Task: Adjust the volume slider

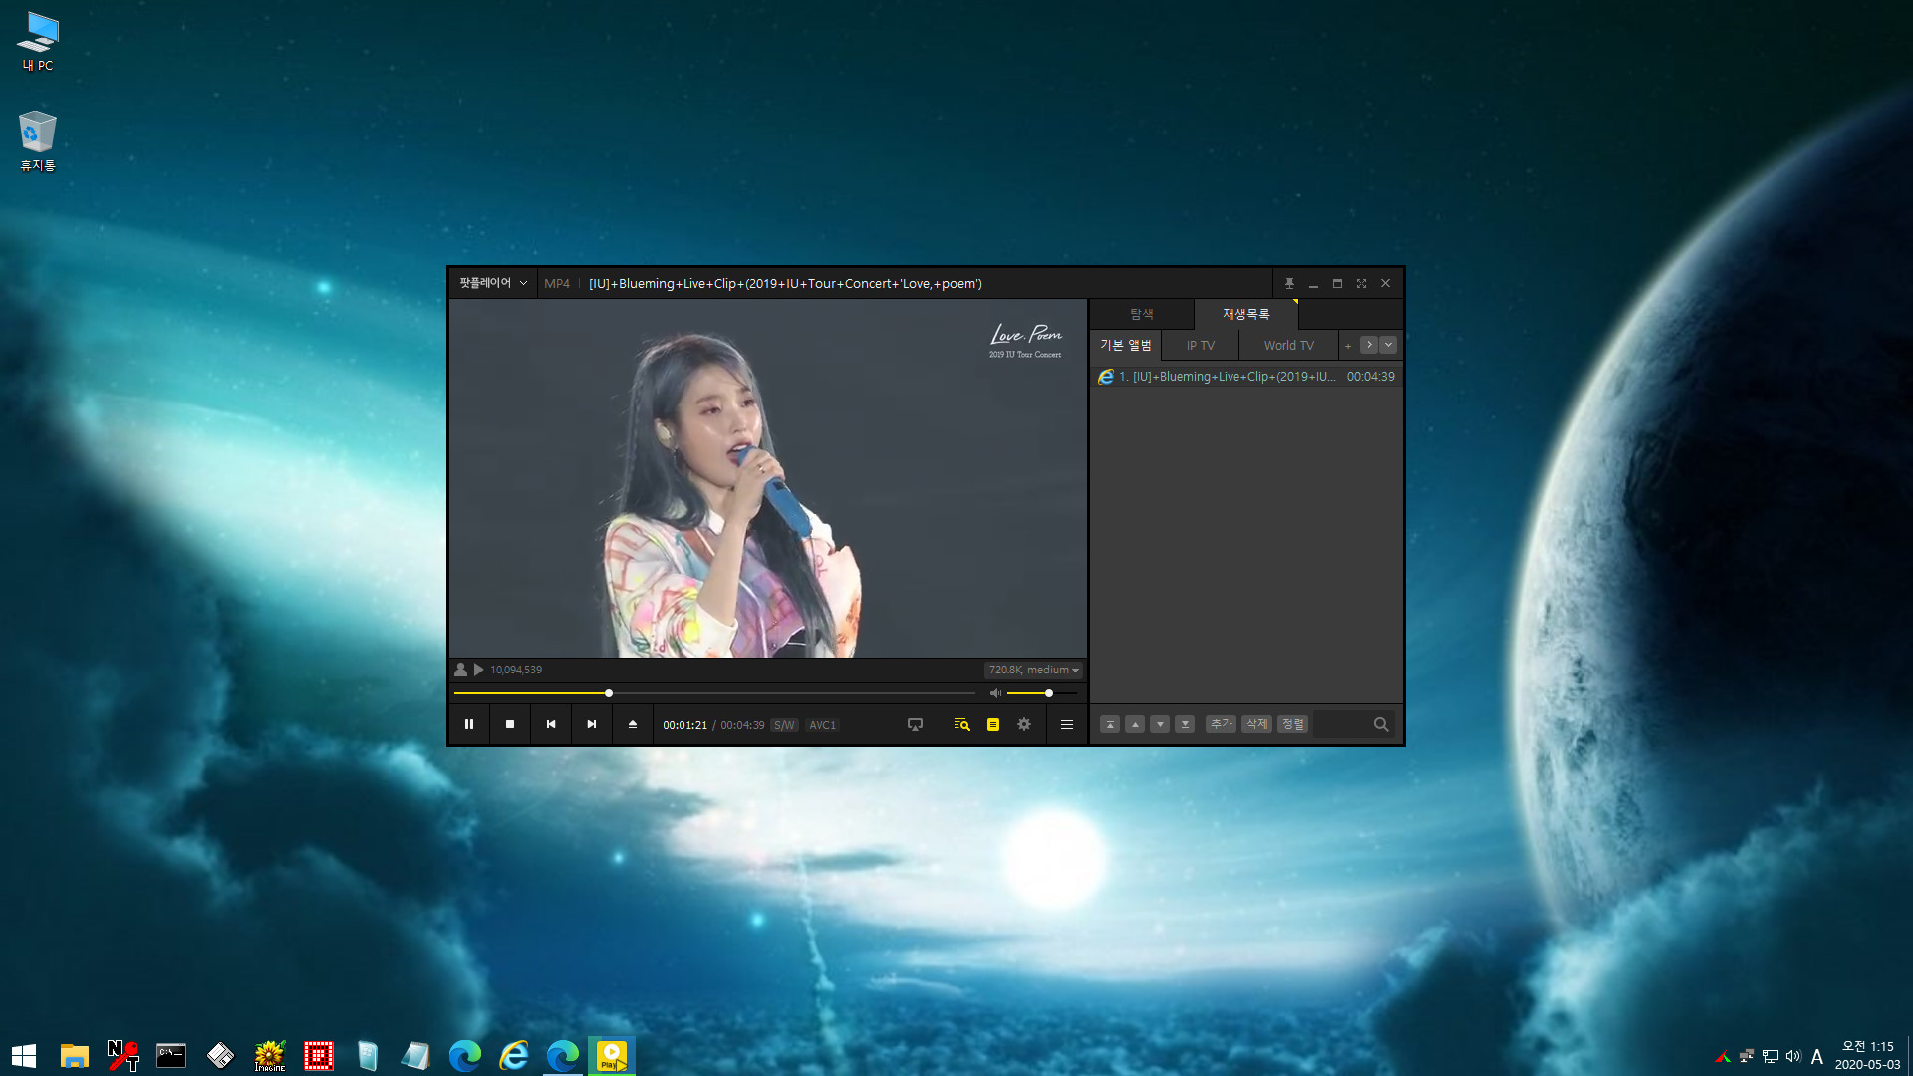Action: (1041, 693)
